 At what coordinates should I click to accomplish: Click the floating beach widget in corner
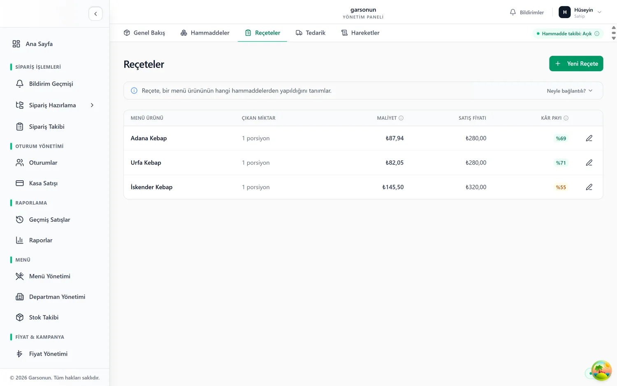pyautogui.click(x=601, y=370)
